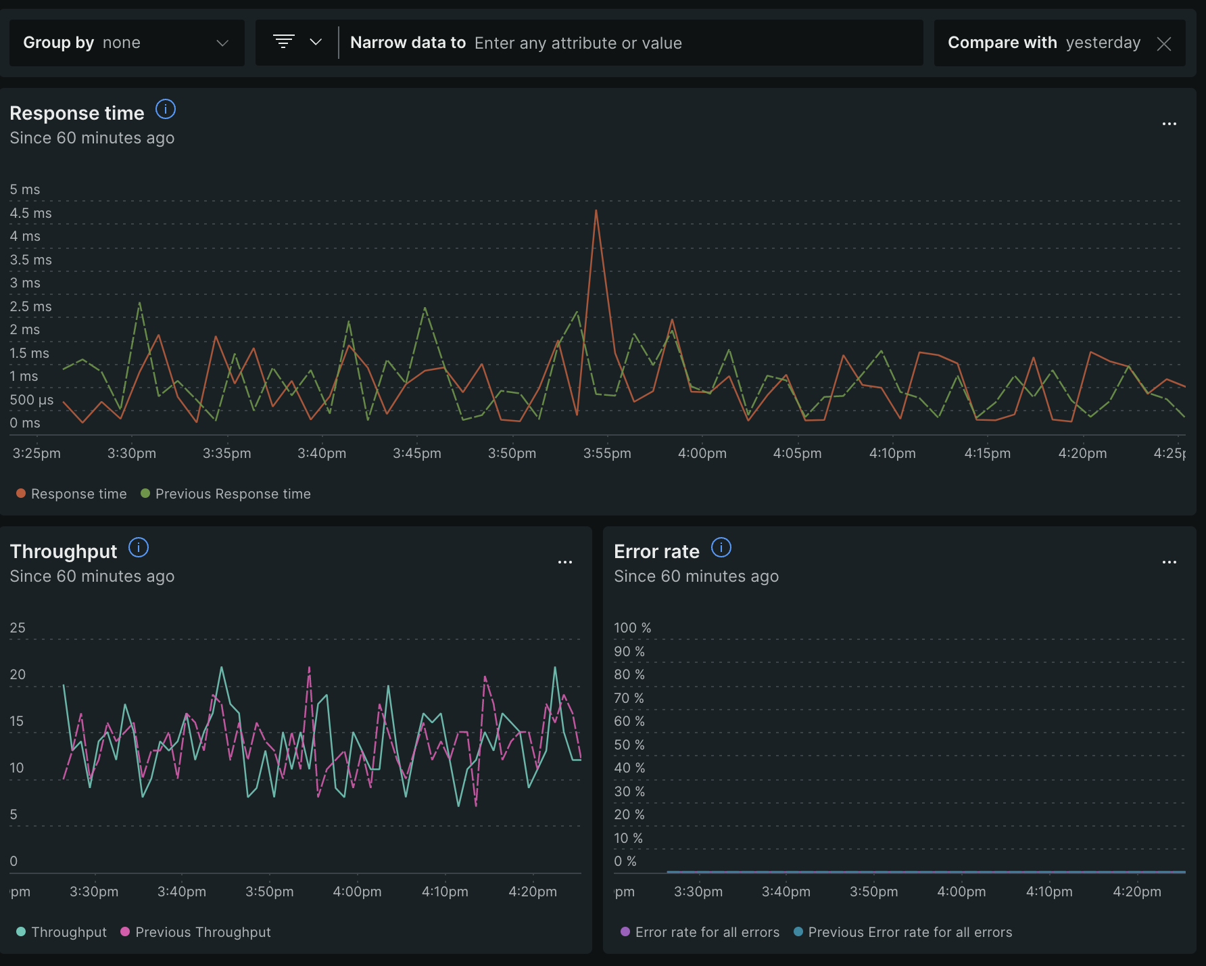Click the 3:45pm label on Response time axis
The image size is (1206, 966).
pyautogui.click(x=417, y=453)
